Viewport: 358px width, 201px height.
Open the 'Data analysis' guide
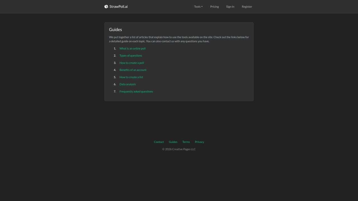(128, 84)
